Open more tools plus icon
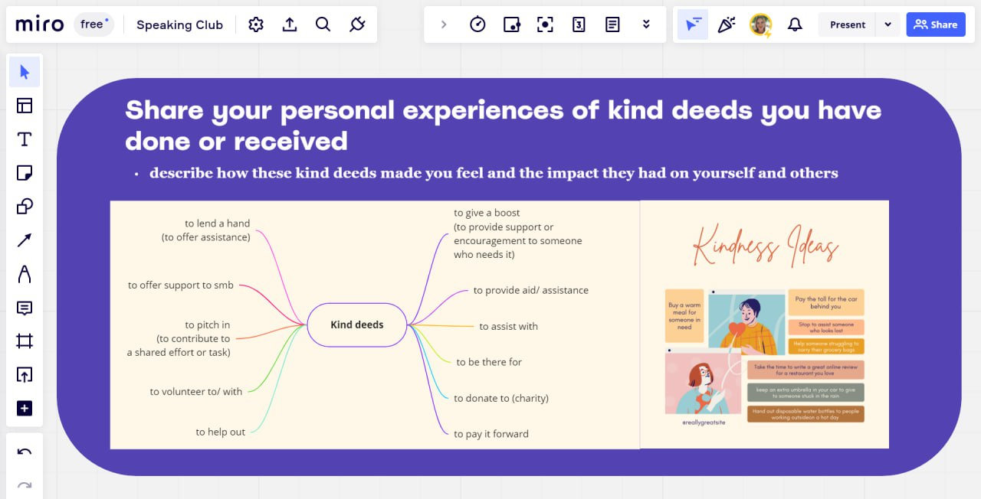The width and height of the screenshot is (981, 499). point(25,409)
